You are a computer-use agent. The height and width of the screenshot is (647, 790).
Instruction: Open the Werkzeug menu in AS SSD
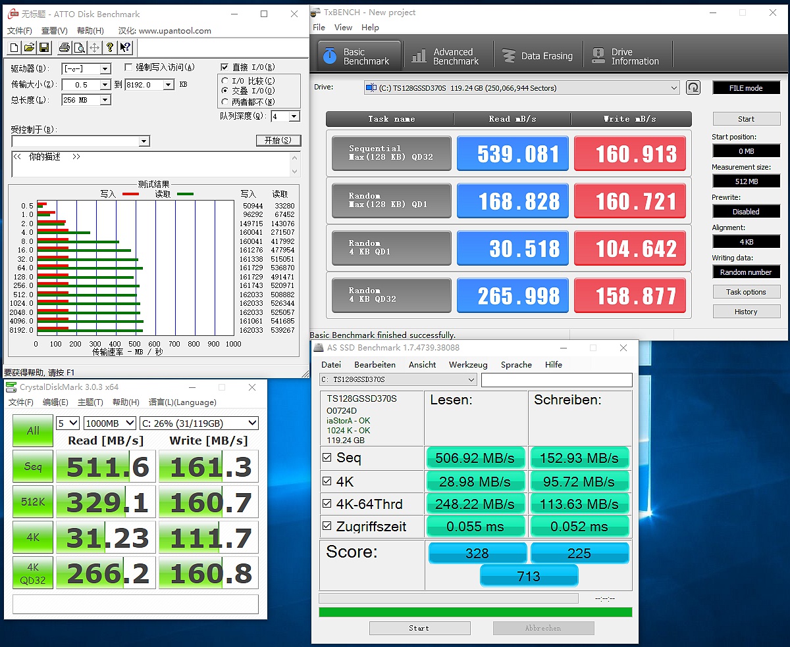(468, 365)
